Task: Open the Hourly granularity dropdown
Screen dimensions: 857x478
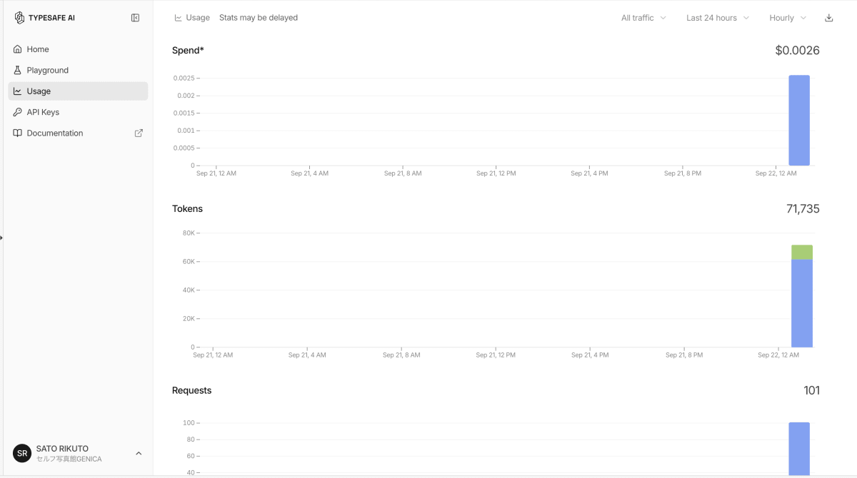Action: (x=788, y=18)
